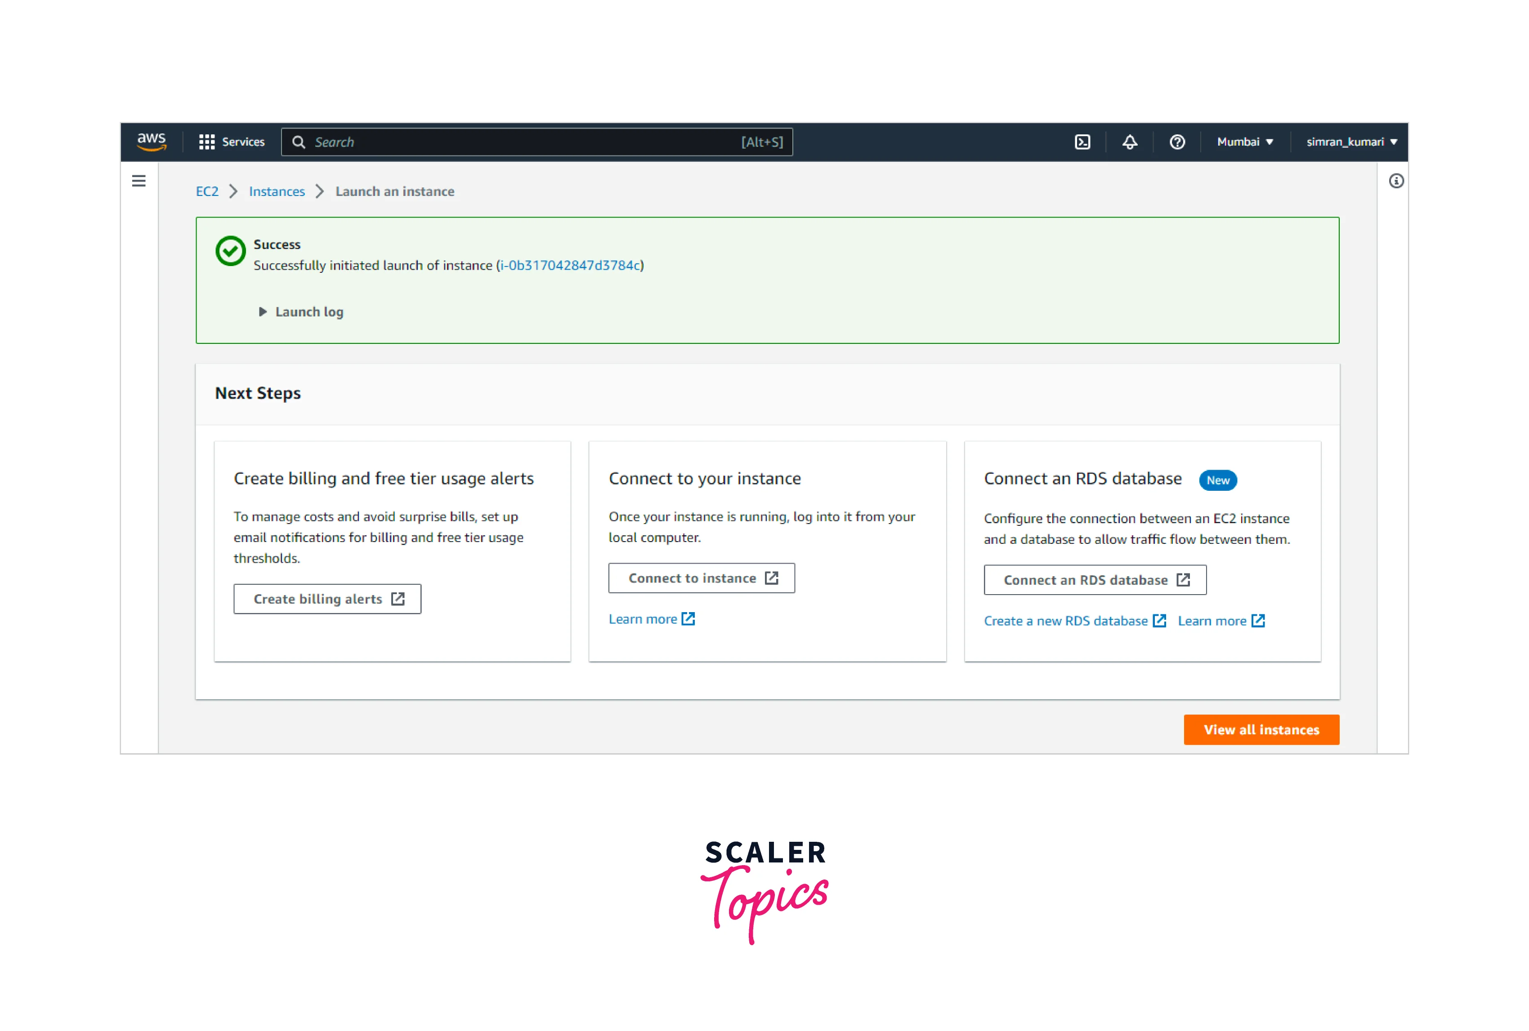Navigate to Instances breadcrumb
This screenshot has width=1529, height=1031.
[x=277, y=191]
